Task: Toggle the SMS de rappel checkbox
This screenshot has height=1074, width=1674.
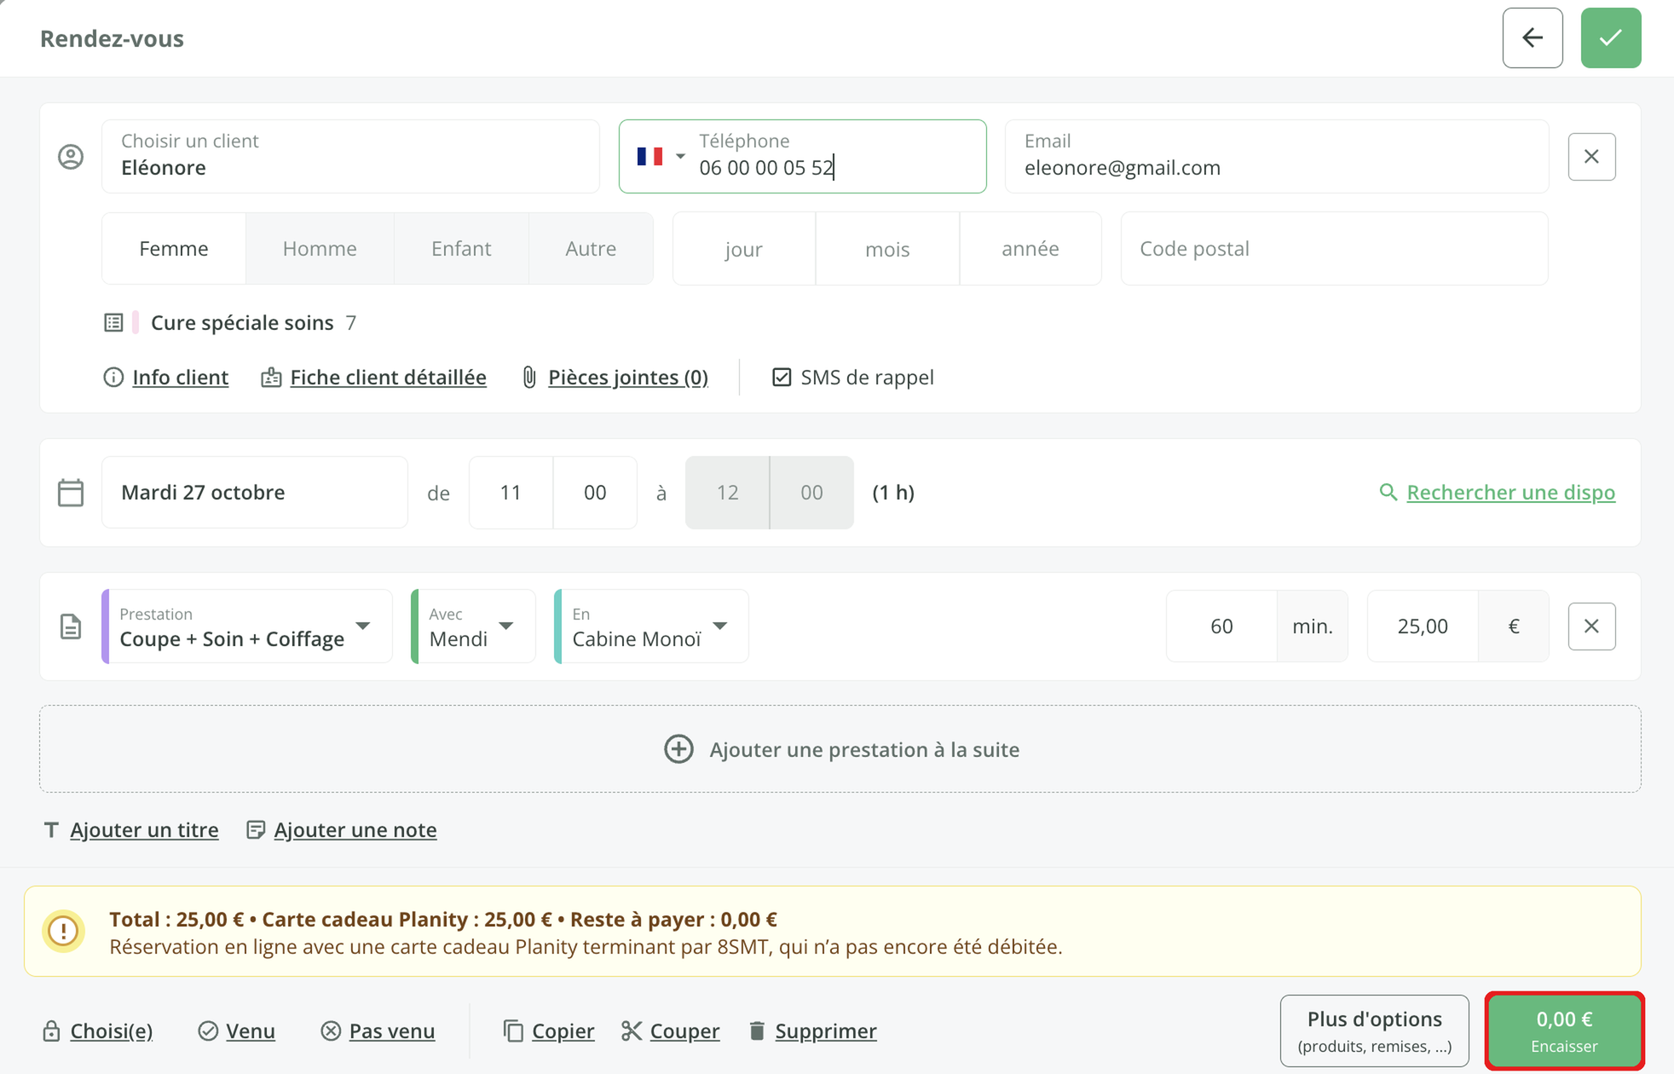Action: point(782,378)
